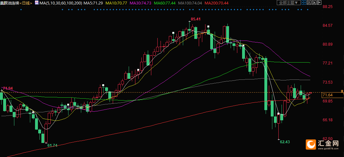This screenshot has width=344, height=157.
Task: Click the 85.41 high price label
Action: point(196,19)
